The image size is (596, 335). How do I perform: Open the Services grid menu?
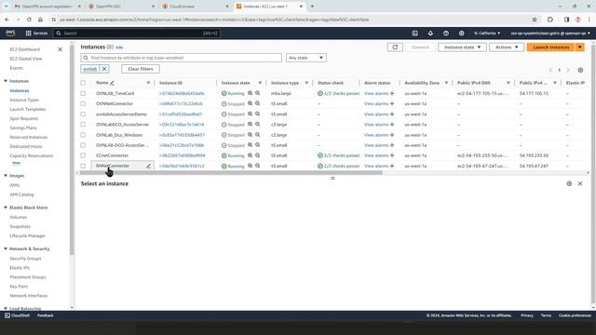[36, 33]
